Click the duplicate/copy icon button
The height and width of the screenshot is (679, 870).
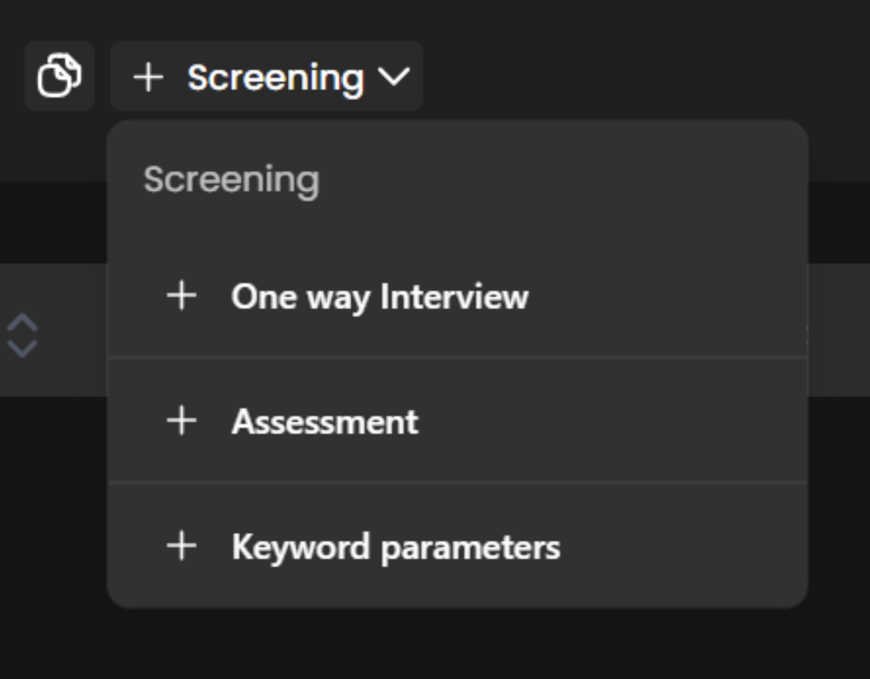[59, 76]
